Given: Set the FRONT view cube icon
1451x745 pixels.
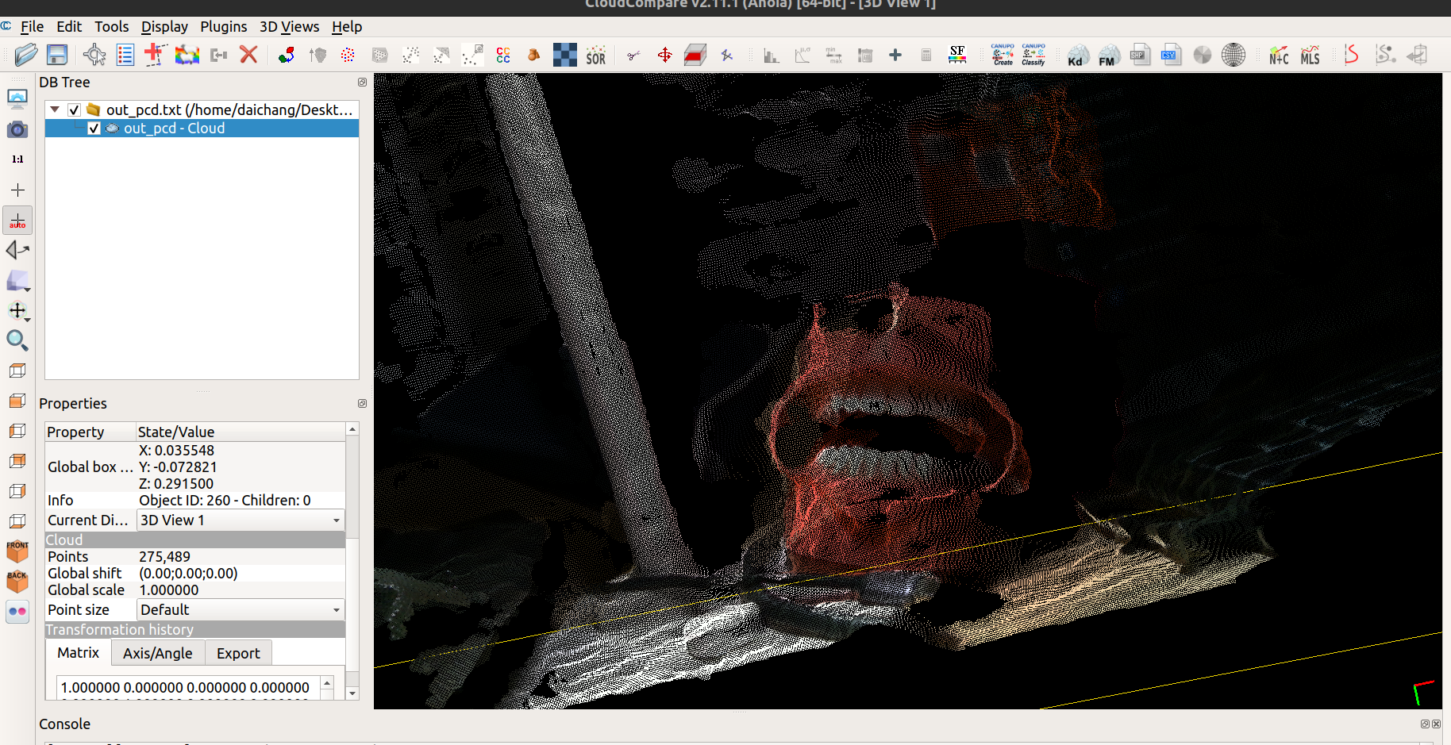Looking at the screenshot, I should (17, 551).
